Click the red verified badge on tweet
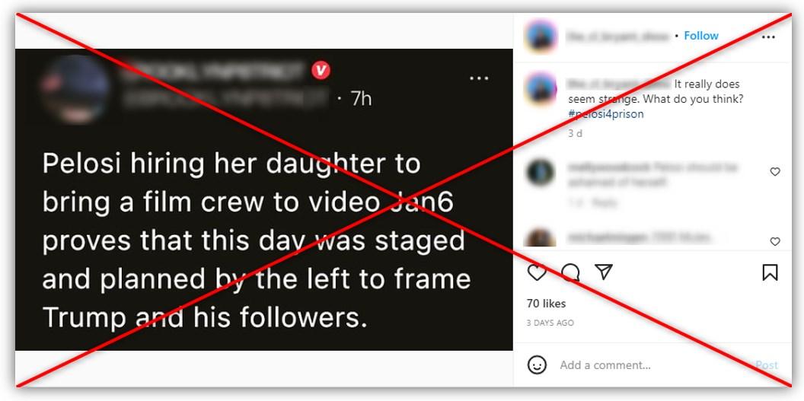 (321, 70)
